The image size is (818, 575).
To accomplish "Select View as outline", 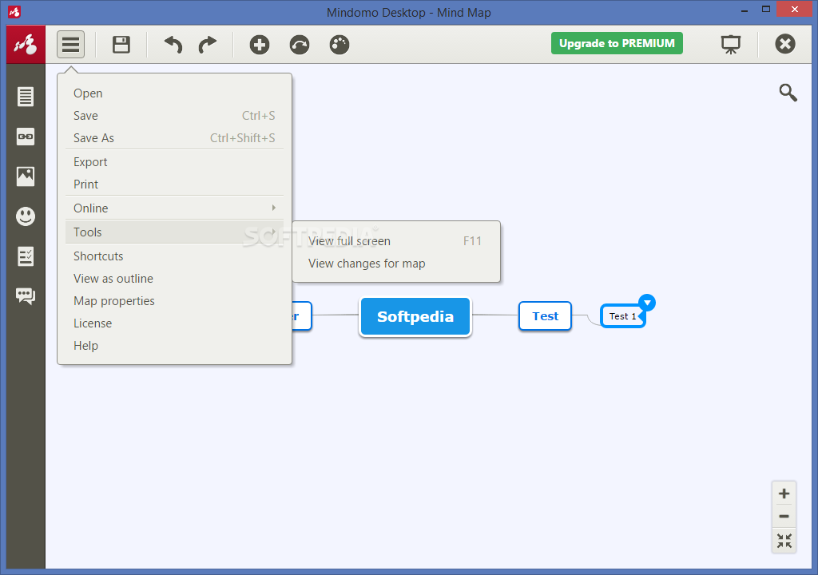I will pos(174,279).
